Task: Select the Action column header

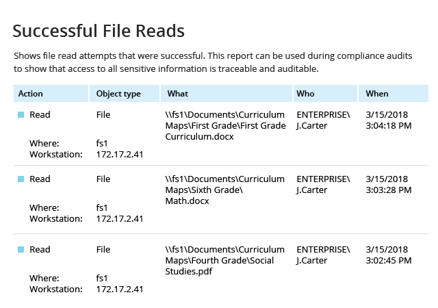Action: (x=51, y=94)
